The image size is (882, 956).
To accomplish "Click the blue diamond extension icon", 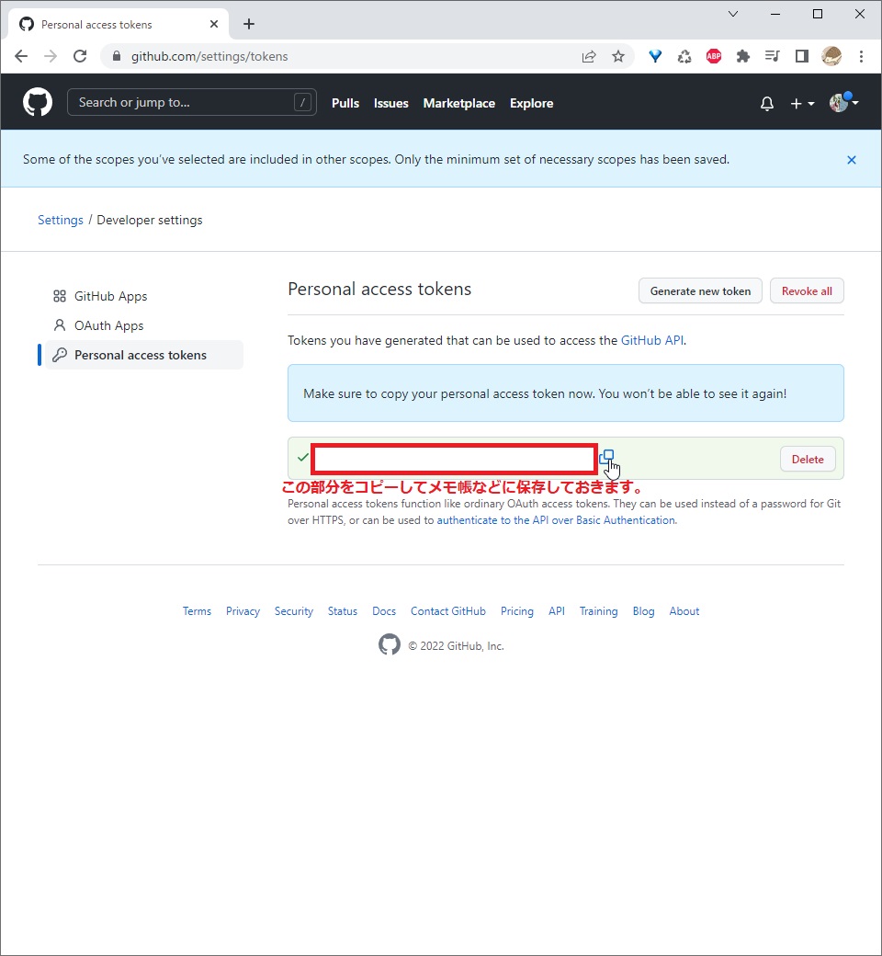I will [x=655, y=57].
